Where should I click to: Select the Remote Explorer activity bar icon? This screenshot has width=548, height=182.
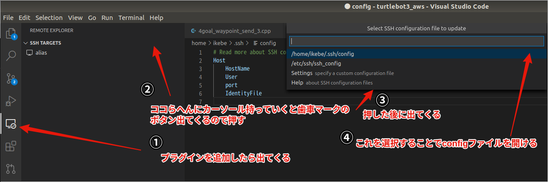(x=11, y=123)
